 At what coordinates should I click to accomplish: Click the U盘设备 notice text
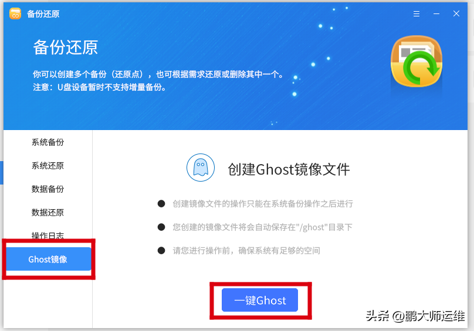pos(100,87)
